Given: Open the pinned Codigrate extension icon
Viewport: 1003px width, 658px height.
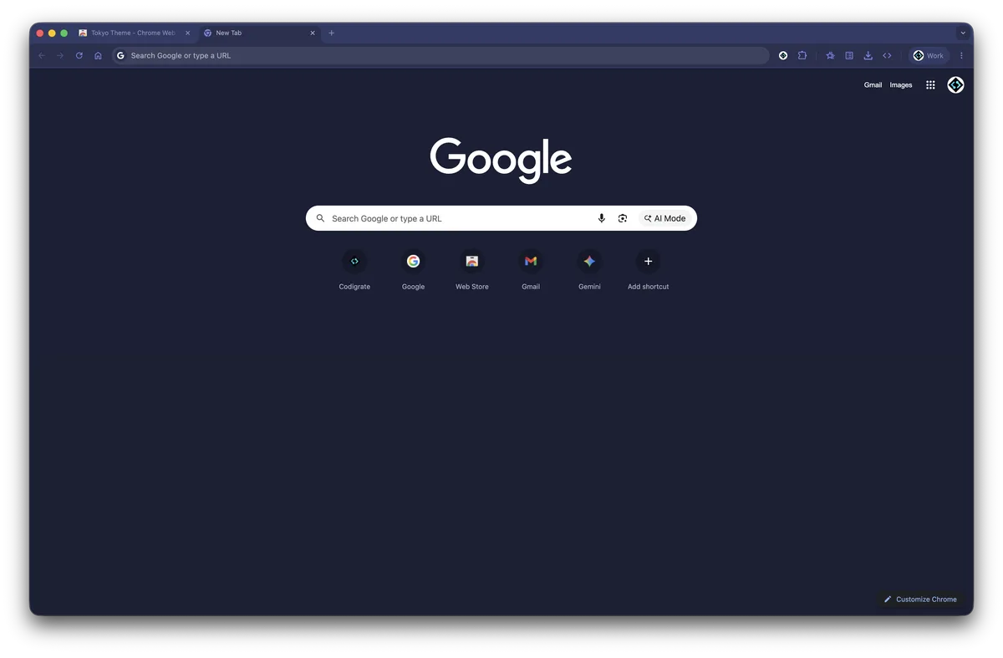Looking at the screenshot, I should pyautogui.click(x=783, y=56).
